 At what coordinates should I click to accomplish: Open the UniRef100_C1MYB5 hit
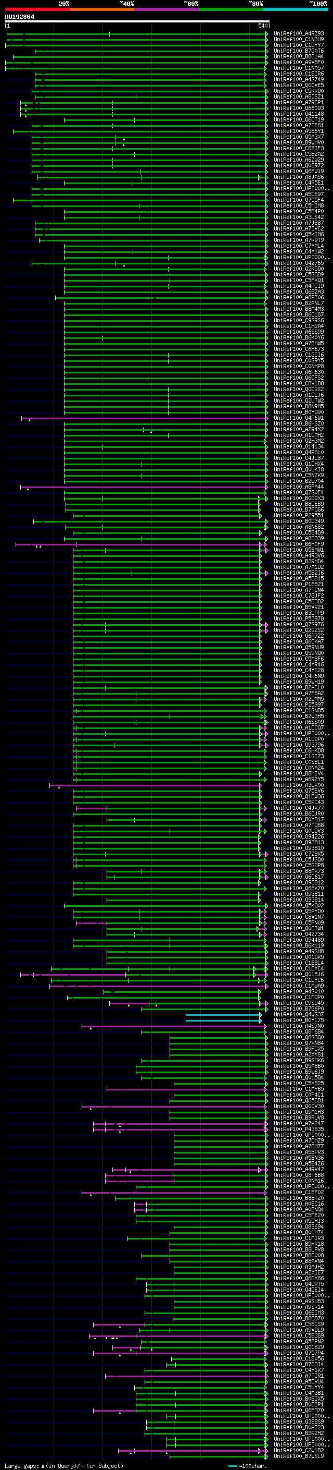tap(299, 1089)
